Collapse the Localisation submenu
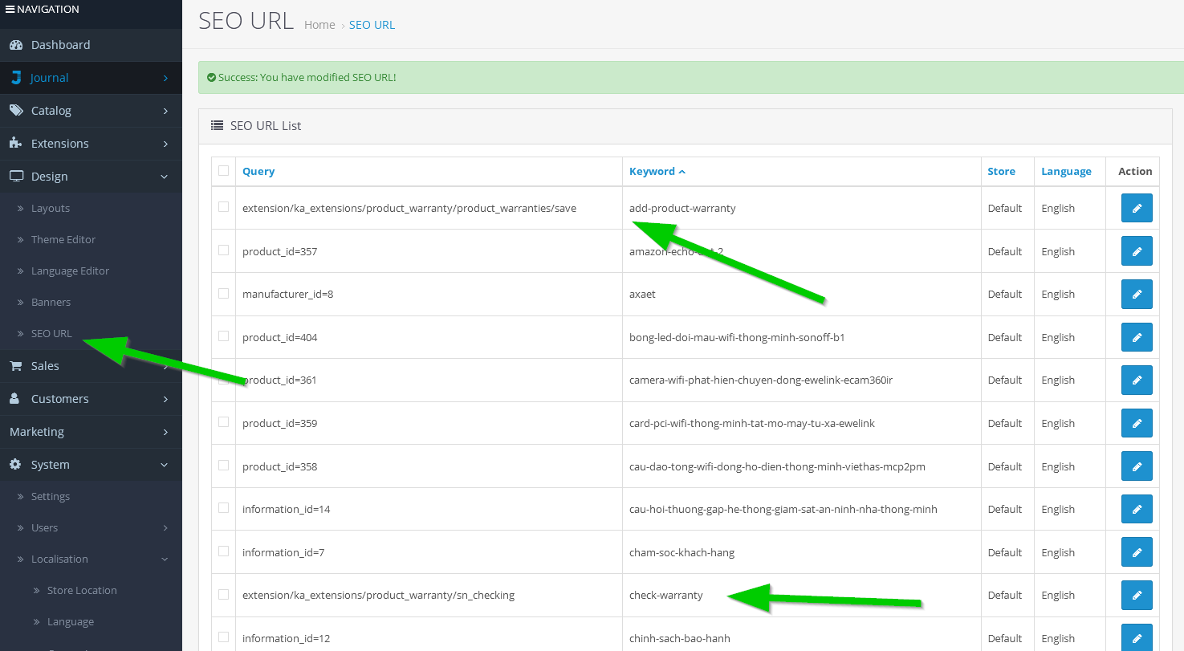Image resolution: width=1184 pixels, height=651 pixels. [165, 559]
